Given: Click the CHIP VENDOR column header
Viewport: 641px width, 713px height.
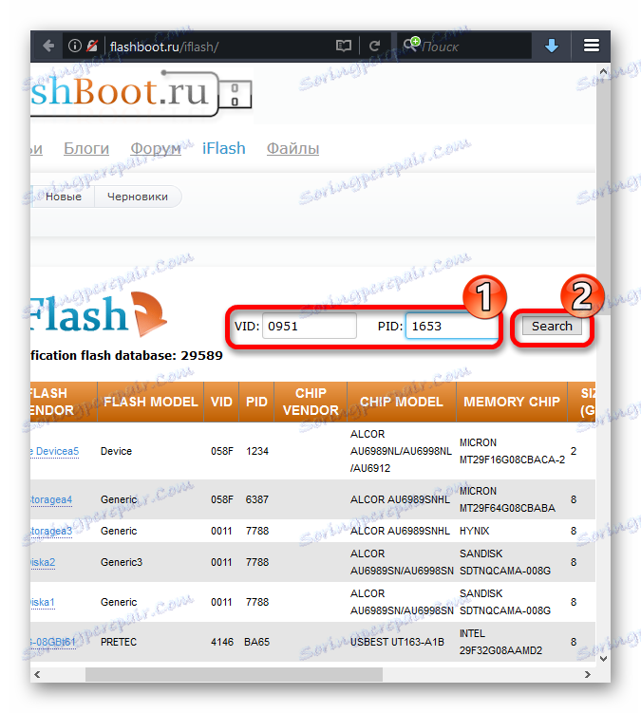Looking at the screenshot, I should point(311,402).
